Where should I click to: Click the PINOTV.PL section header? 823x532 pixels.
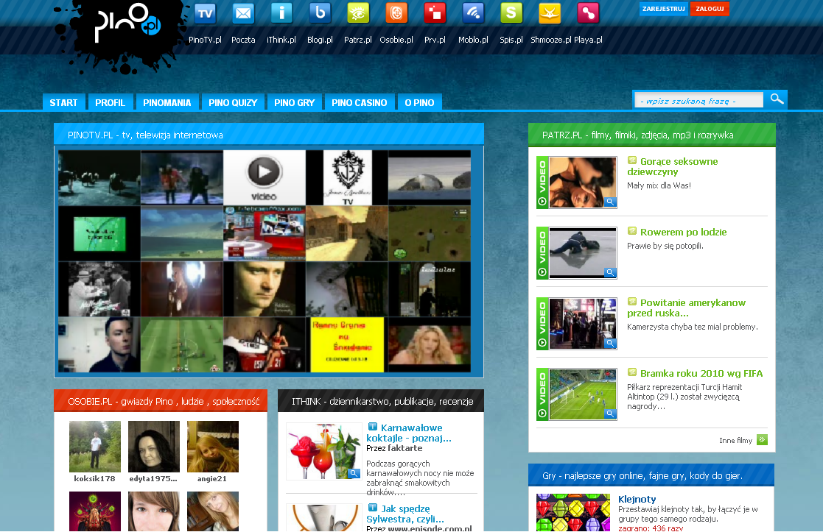(269, 135)
